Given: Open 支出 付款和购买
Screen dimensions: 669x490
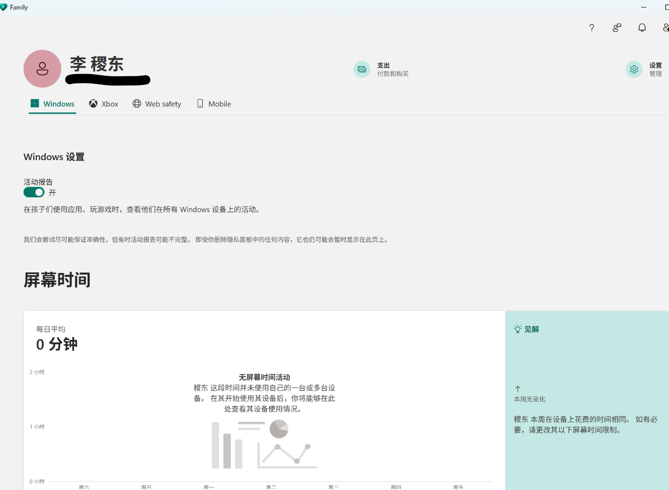Looking at the screenshot, I should 381,69.
